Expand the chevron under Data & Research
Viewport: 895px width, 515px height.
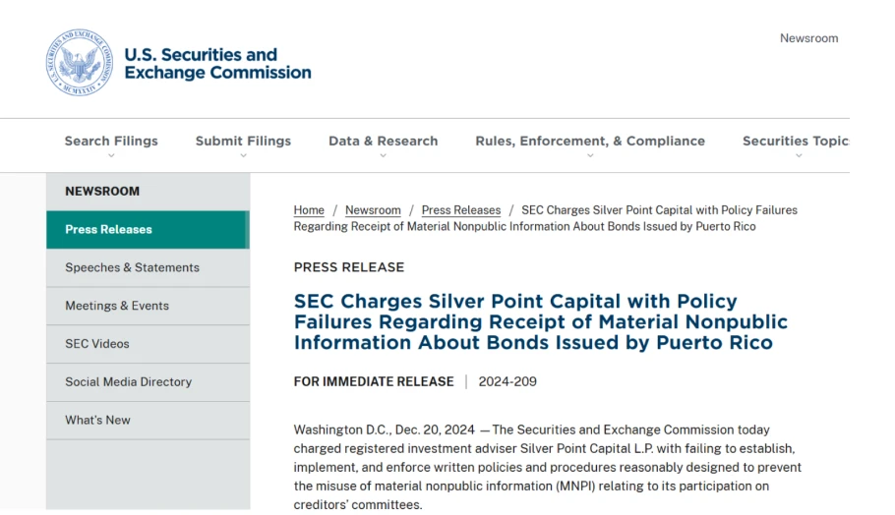pos(383,155)
